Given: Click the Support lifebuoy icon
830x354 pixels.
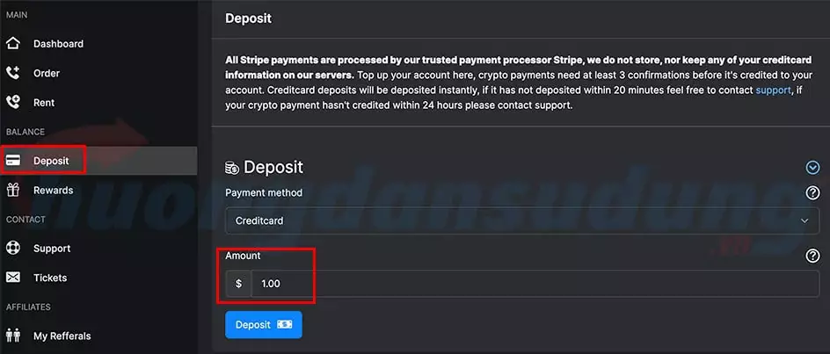Looking at the screenshot, I should click(x=13, y=249).
